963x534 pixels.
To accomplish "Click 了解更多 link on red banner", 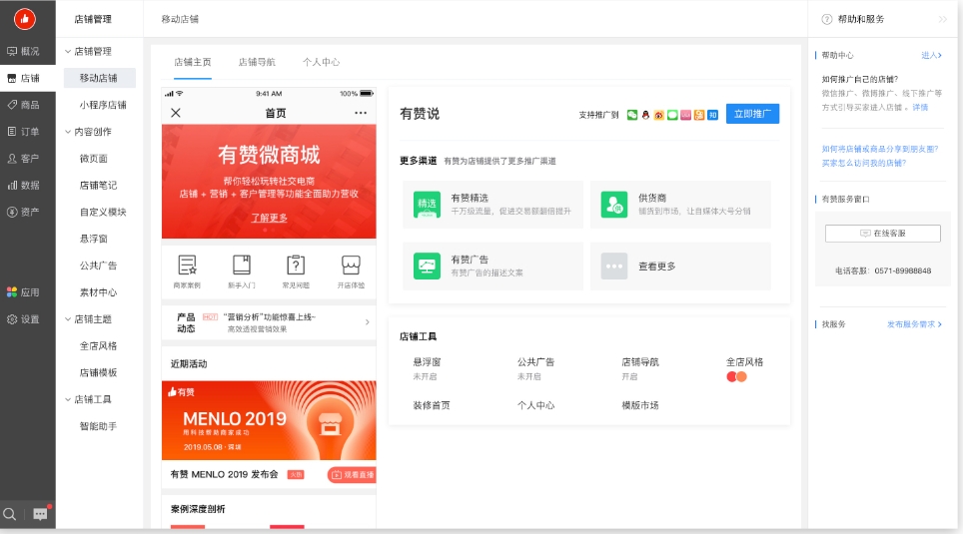I will click(269, 218).
